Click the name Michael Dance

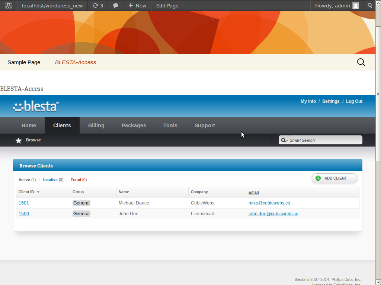134,203
